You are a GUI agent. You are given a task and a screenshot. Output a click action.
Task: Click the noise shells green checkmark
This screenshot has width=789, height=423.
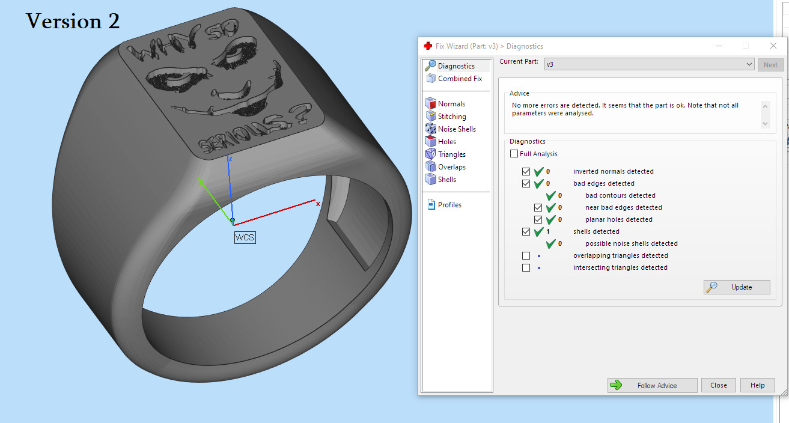pos(550,244)
